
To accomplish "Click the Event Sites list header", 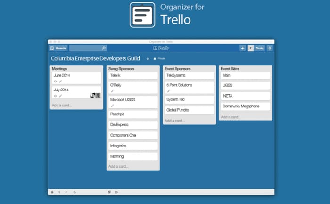I will pos(230,69).
